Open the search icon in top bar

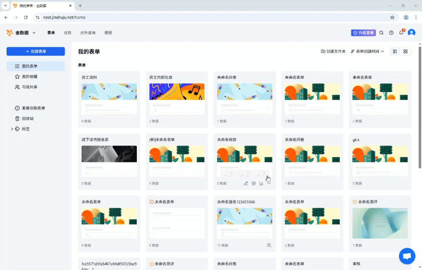(381, 33)
